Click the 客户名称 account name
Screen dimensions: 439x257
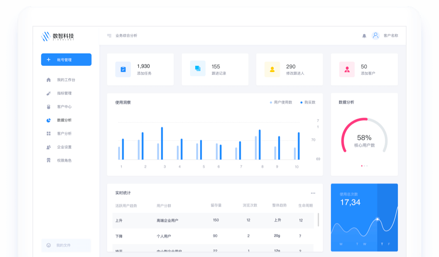pos(391,36)
